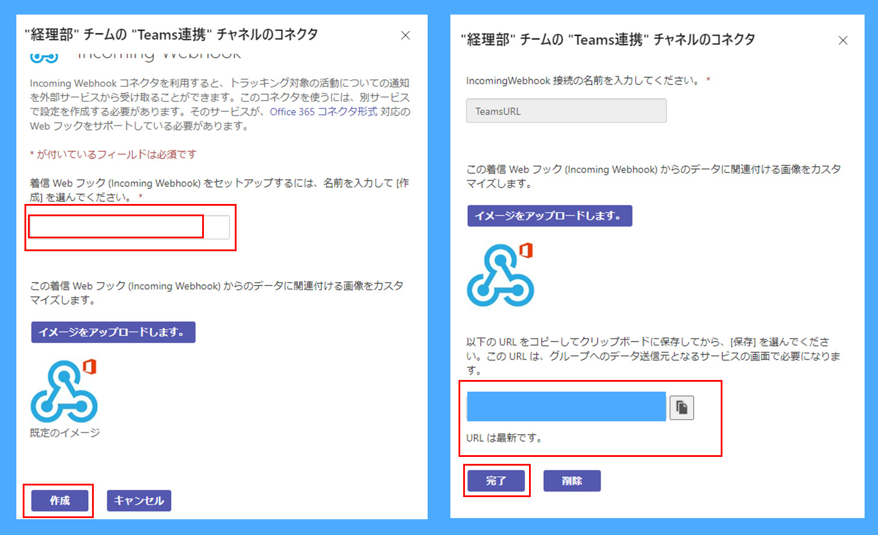The image size is (878, 535).
Task: Close the right connector dialog
Action: point(843,40)
